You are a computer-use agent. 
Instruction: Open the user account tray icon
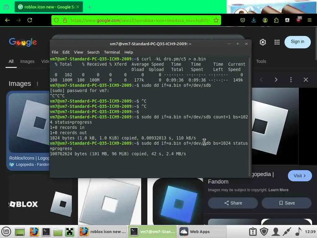click(x=276, y=231)
